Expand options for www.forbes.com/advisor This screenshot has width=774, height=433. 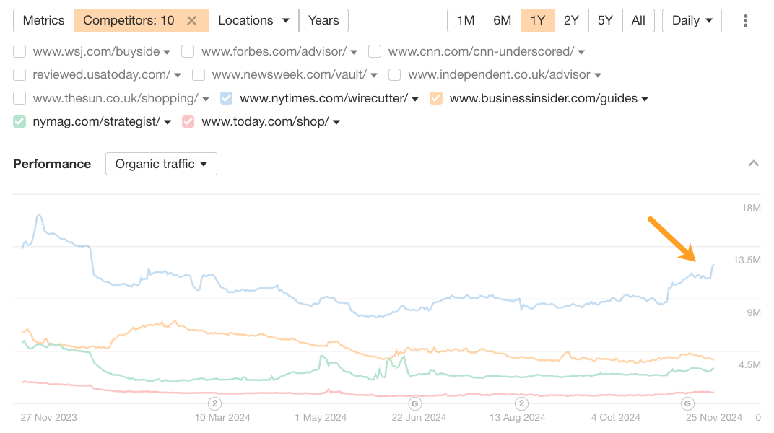353,51
